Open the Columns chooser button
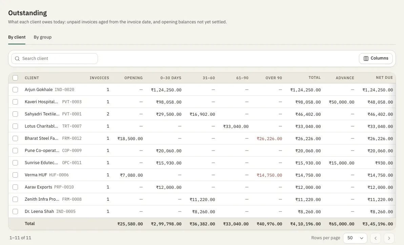The image size is (404, 245). [376, 59]
